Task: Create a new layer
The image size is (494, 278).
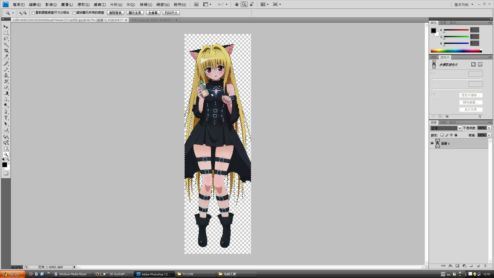Action: tap(478, 266)
